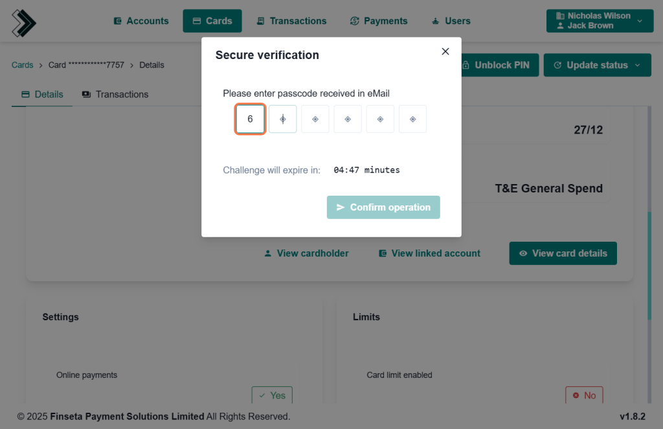This screenshot has height=429, width=663.
Task: Switch to the card Transactions tab
Action: click(115, 94)
